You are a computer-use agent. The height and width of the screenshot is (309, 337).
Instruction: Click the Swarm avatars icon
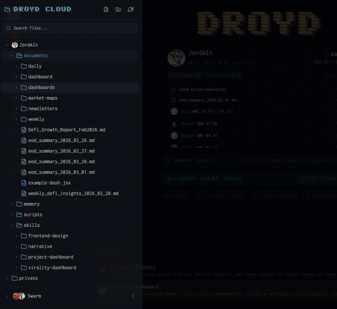19,296
